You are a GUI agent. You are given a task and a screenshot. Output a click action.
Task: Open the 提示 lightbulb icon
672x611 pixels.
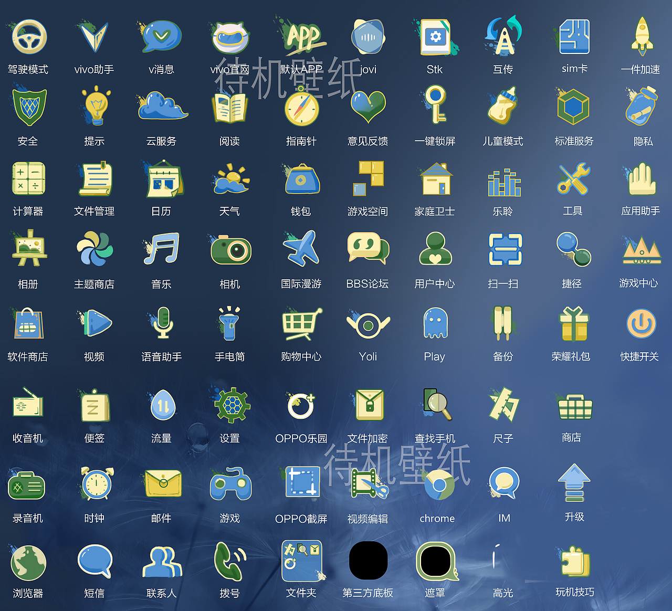[96, 107]
